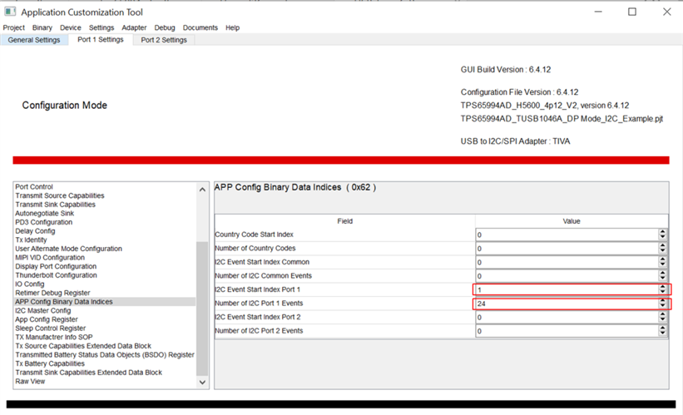Open the Debug menu
Viewport: 683px width, 415px height.
tap(165, 27)
